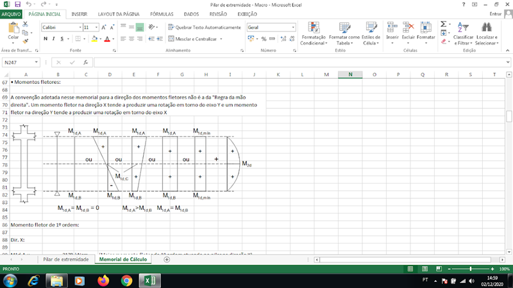Image resolution: width=513 pixels, height=288 pixels.
Task: Click the zoom slider handle
Action: point(471,269)
